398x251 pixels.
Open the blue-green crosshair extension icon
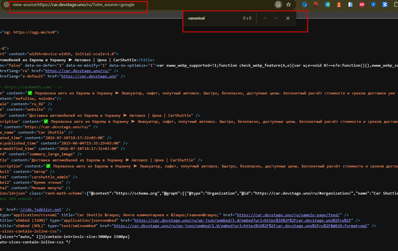[x=327, y=4]
